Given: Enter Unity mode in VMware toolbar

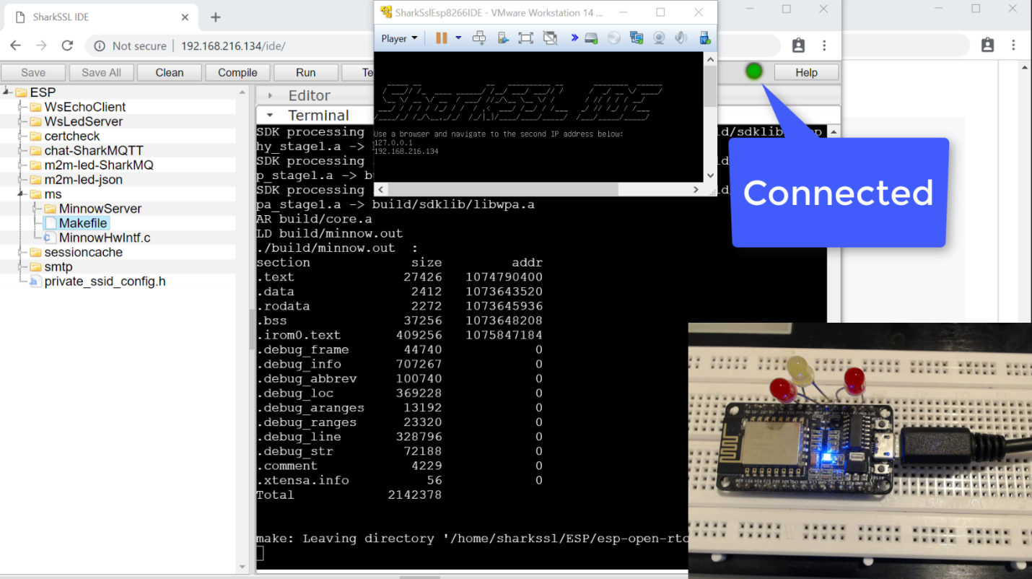Looking at the screenshot, I should [551, 37].
